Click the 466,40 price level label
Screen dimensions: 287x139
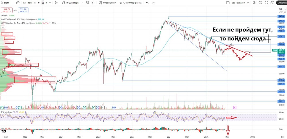(282, 59)
